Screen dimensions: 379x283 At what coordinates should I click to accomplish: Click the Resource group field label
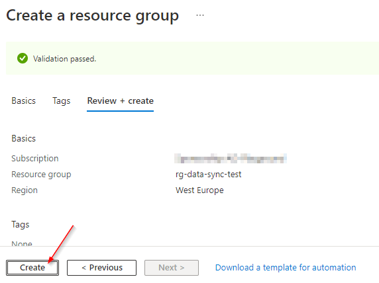tap(41, 175)
